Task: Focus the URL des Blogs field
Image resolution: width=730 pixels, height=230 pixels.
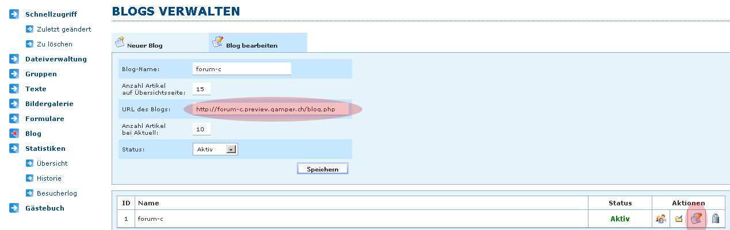Action: [270, 109]
